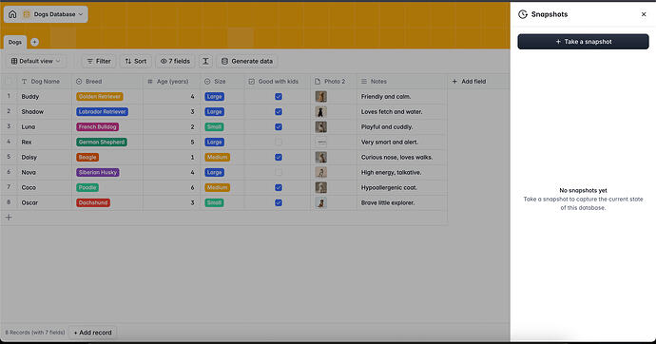The image size is (656, 344).
Task: Uncheck Good with kids for Buddy
Action: [x=279, y=97]
